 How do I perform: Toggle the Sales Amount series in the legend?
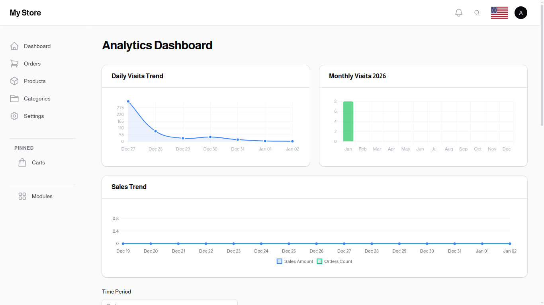(x=295, y=261)
